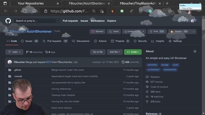Click the browser address bar URL
Screen dimensions: 205x115
coord(70,11)
